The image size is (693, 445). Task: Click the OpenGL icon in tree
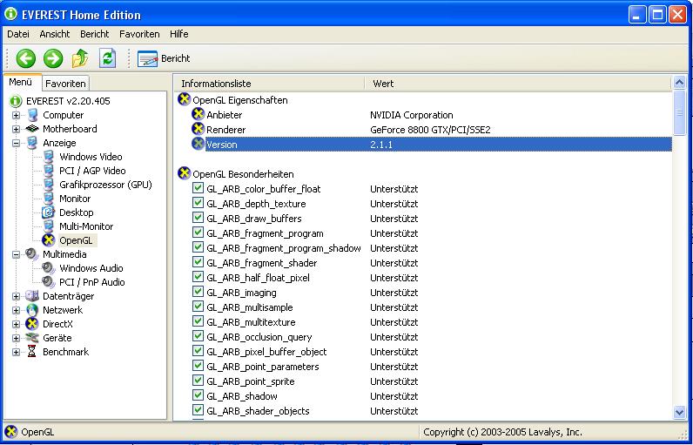coord(49,240)
